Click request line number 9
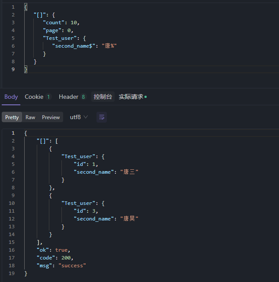Image resolution: width=279 pixels, height=282 pixels. 13,69
